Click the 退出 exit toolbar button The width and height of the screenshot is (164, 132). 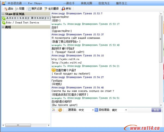tap(8, 9)
